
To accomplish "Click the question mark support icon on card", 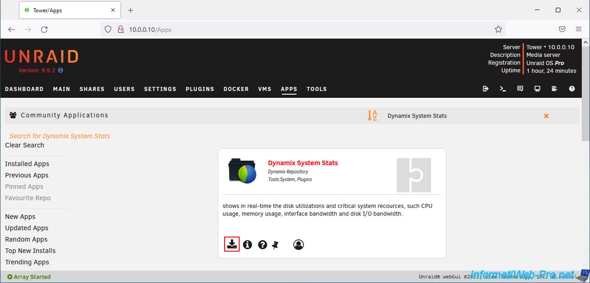I will tap(262, 245).
